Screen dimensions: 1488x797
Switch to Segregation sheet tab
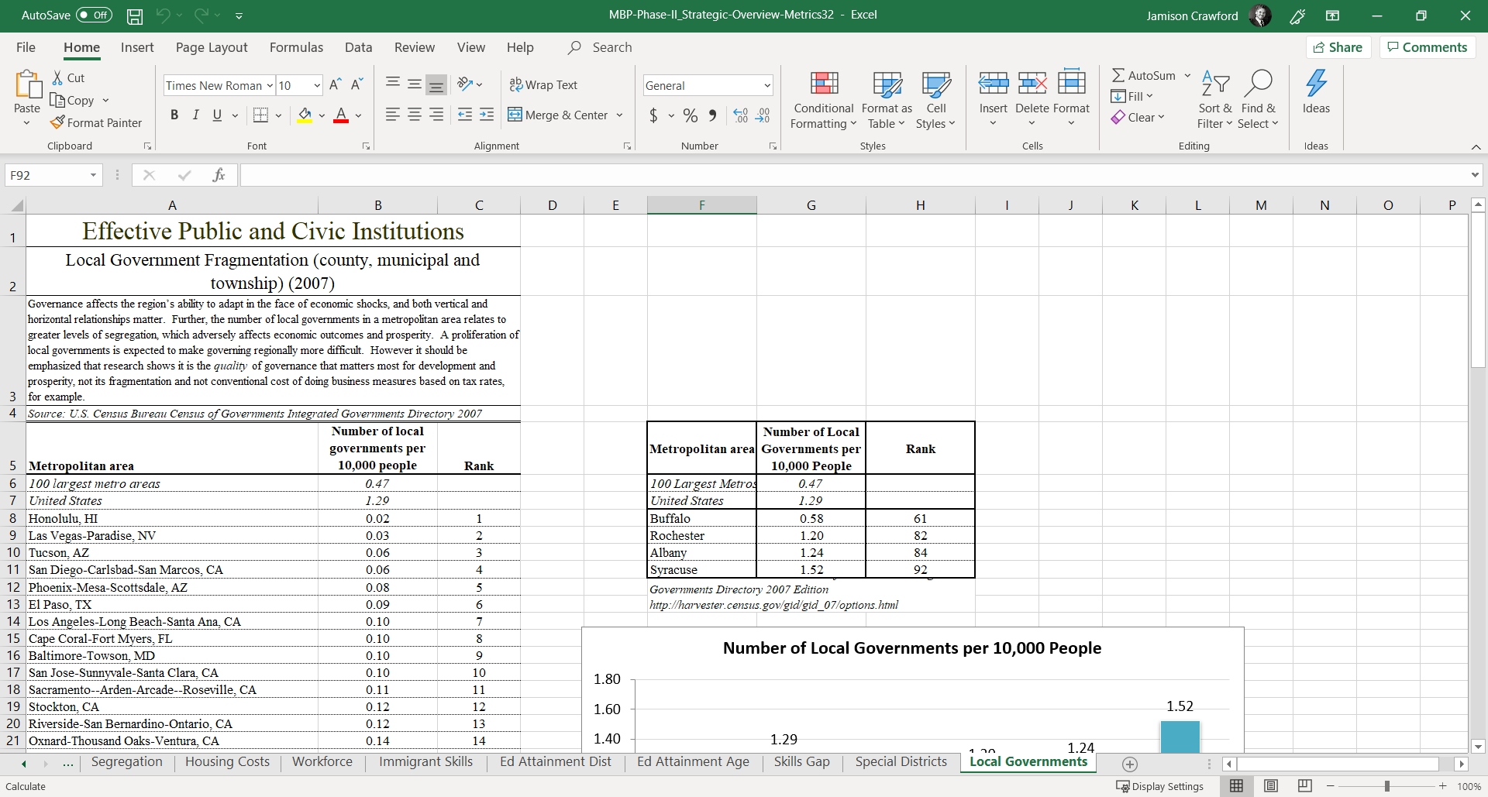tap(127, 762)
